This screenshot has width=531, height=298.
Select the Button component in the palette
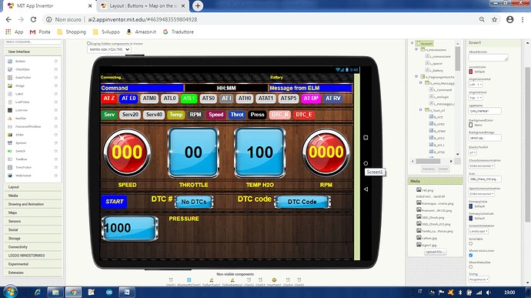[20, 62]
